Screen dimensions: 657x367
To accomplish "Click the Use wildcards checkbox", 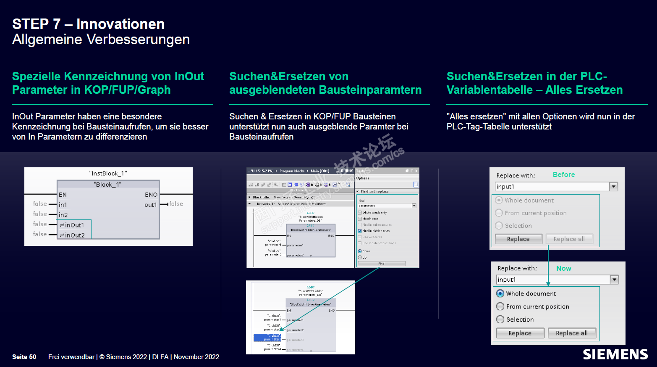I will [x=360, y=237].
